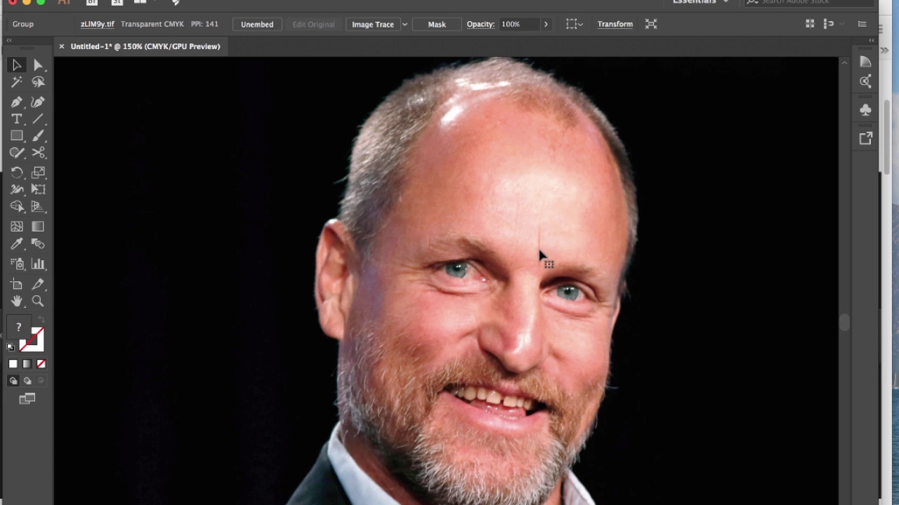Screen dimensions: 899x505
Task: Click the Mask button
Action: tap(437, 24)
